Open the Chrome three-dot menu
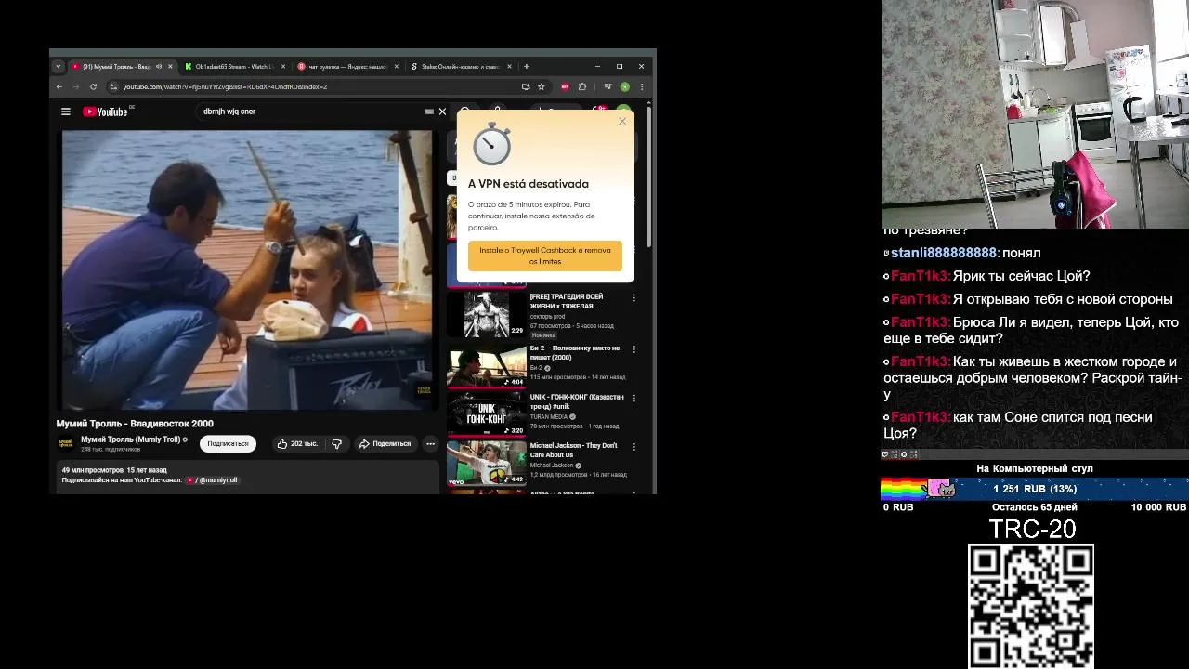The image size is (1189, 669). (642, 86)
